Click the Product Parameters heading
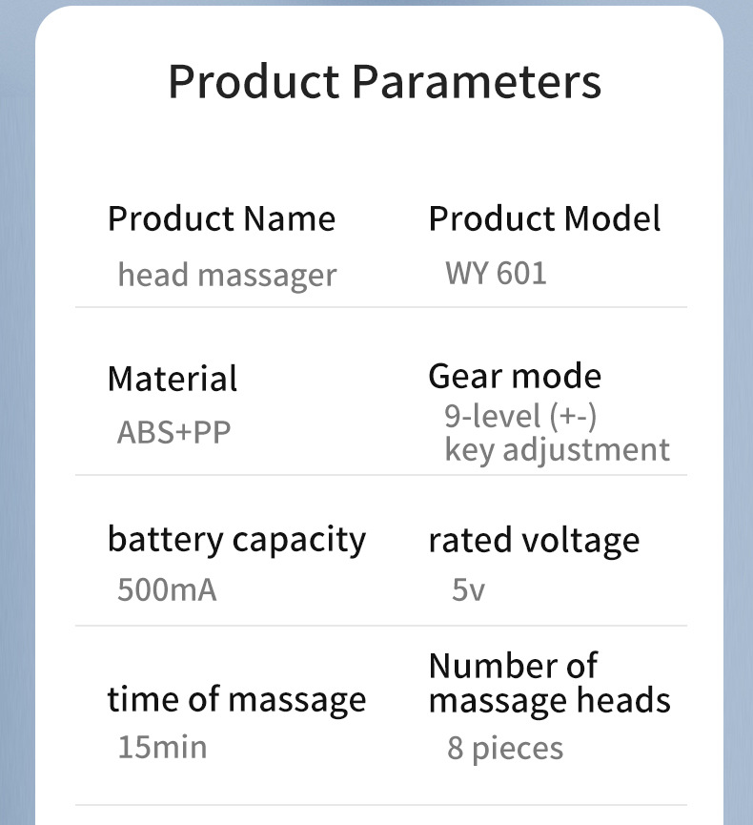 (384, 82)
